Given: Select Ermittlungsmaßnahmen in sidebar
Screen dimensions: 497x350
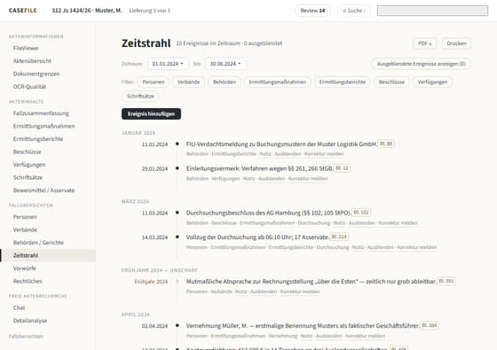Looking at the screenshot, I should (x=43, y=126).
